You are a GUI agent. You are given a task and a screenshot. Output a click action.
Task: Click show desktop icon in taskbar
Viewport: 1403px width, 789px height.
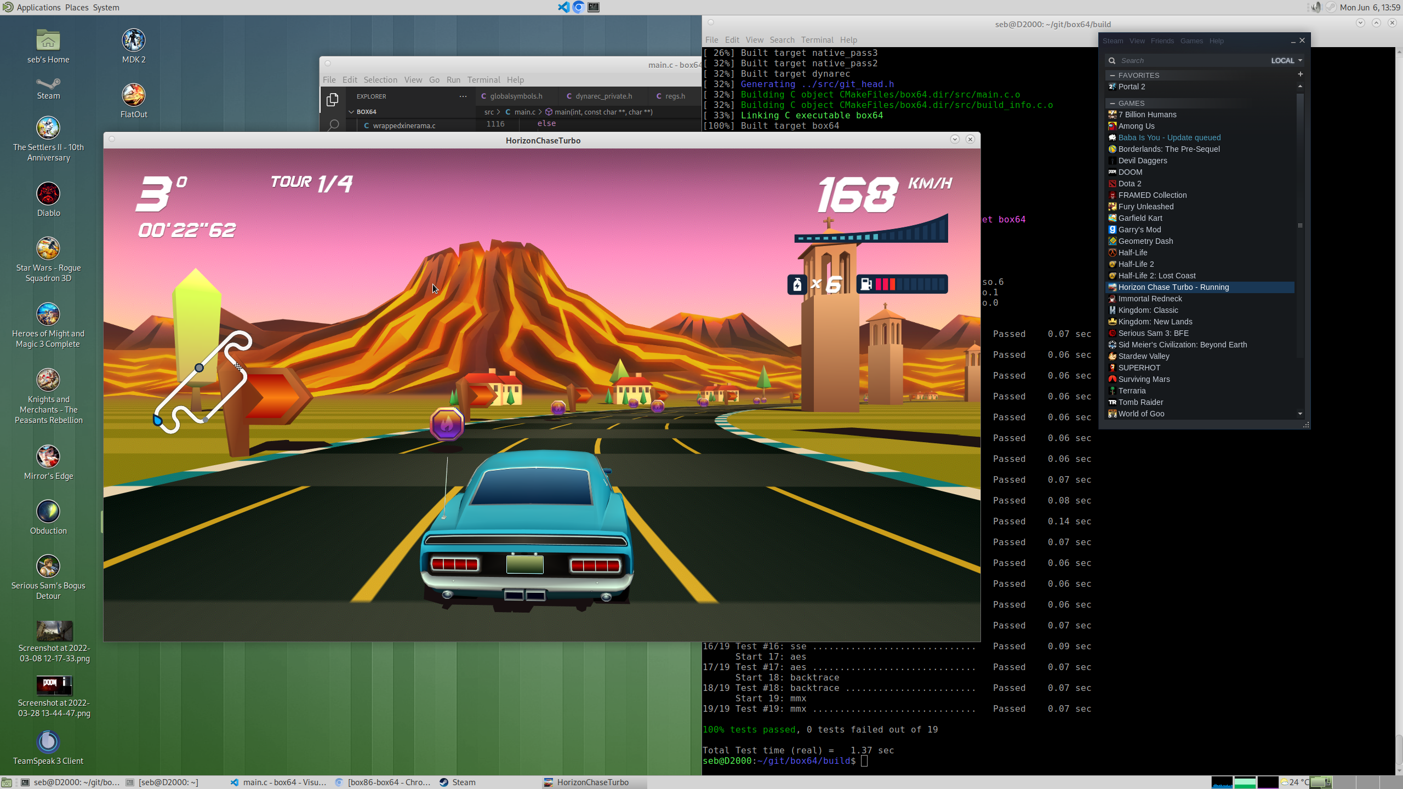(x=7, y=782)
